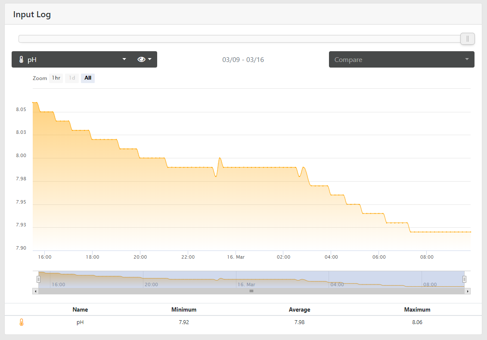The width and height of the screenshot is (487, 340).
Task: Toggle the eye visibility menu
Action: (144, 59)
